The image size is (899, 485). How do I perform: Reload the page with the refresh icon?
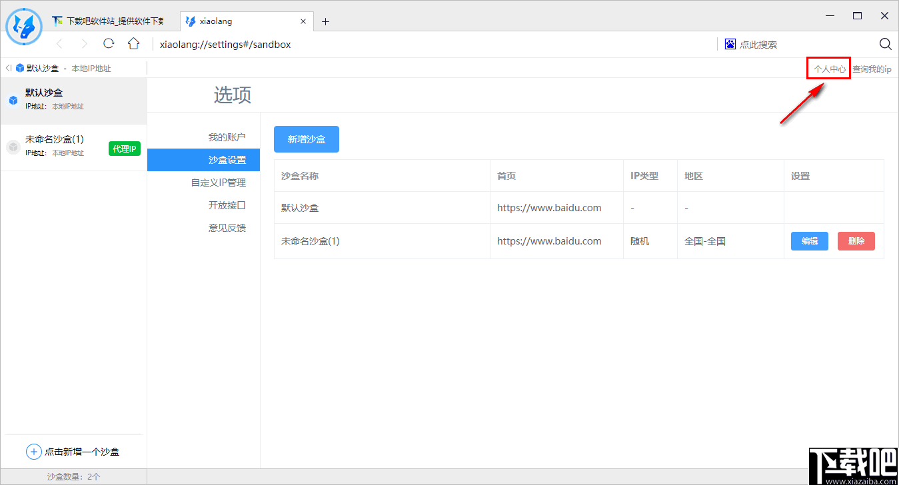tap(109, 44)
